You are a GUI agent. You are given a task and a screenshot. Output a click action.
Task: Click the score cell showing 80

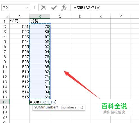(40, 87)
